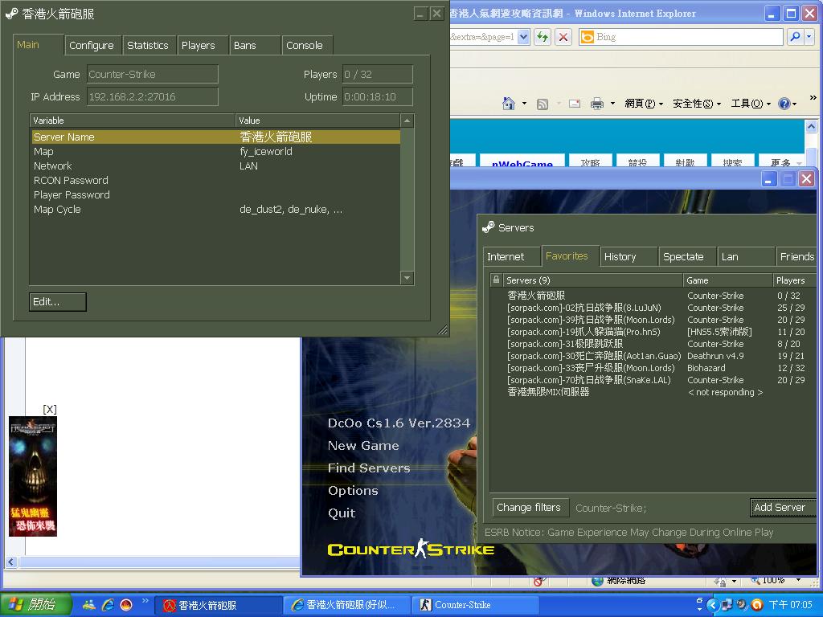
Task: Click the red Stop loading icon
Action: coord(563,37)
